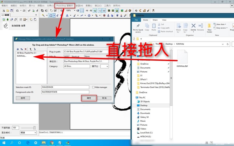Select the line drawing tool
Screen dimensions: 234x146
point(82,15)
